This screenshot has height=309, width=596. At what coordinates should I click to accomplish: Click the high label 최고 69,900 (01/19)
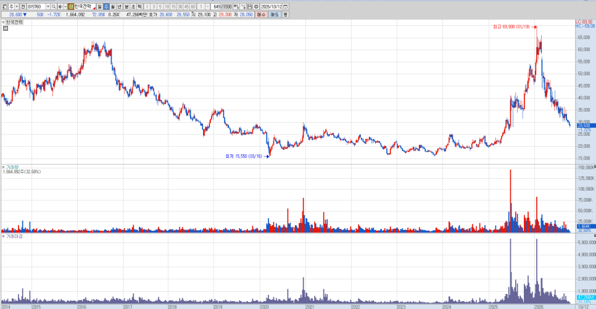[x=511, y=27]
